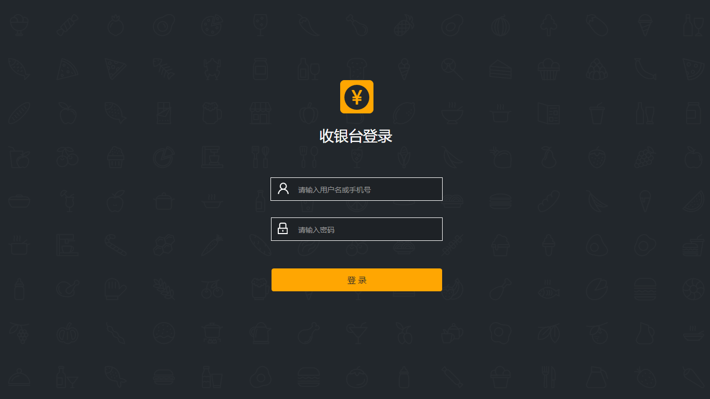Click the orange 登录 login button
Viewport: 710px width, 399px height.
click(357, 280)
